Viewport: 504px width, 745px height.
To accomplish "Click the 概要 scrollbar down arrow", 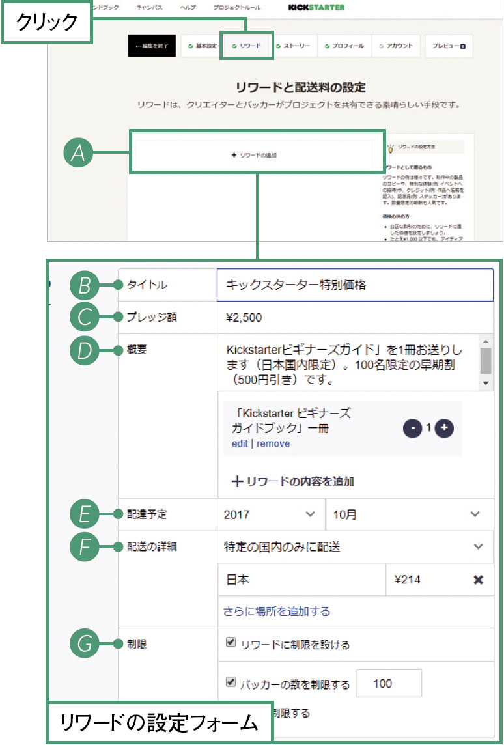I will (x=486, y=383).
